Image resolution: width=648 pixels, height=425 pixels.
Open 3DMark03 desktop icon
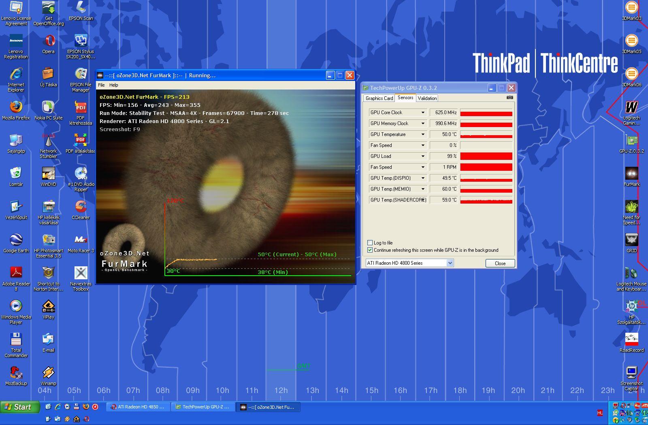631,11
